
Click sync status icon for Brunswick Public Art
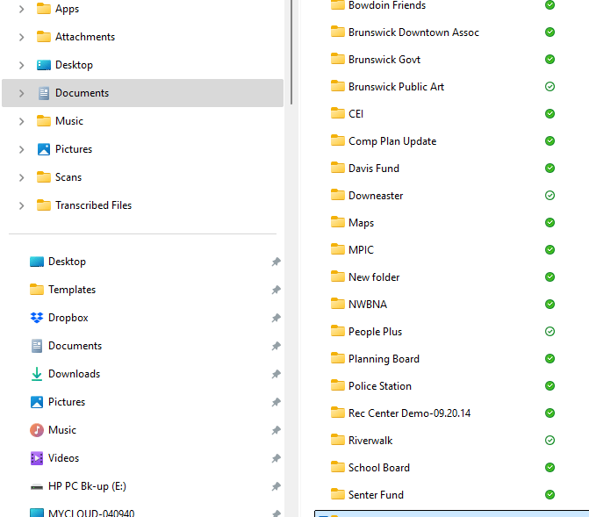549,87
